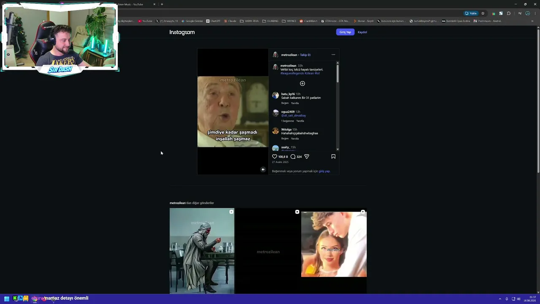The image size is (540, 304).
Task: Open the CrackWatch bookmark
Action: [x=309, y=21]
